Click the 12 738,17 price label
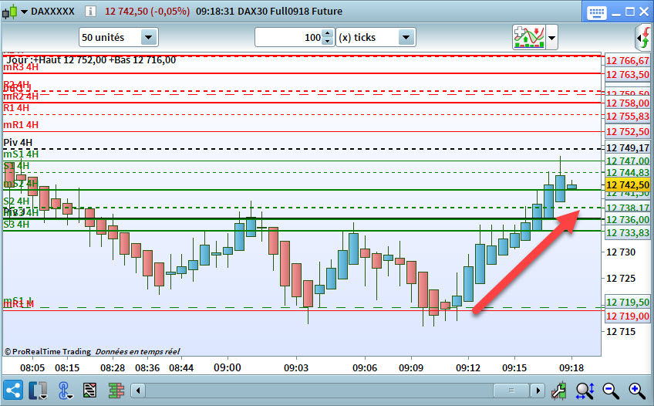Image resolution: width=654 pixels, height=406 pixels. click(627, 208)
